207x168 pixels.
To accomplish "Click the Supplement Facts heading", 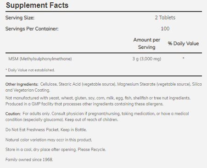I will [37, 6].
